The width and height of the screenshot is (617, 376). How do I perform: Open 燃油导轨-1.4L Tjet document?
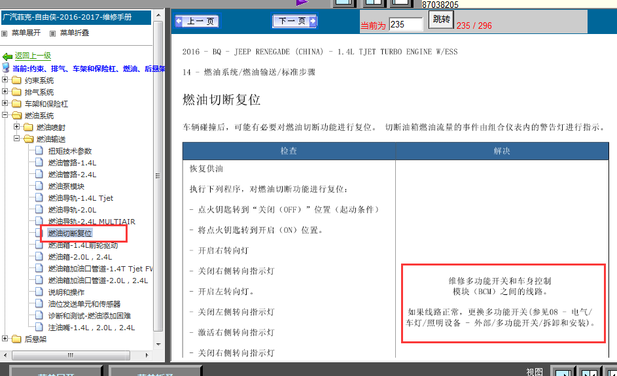click(x=80, y=198)
